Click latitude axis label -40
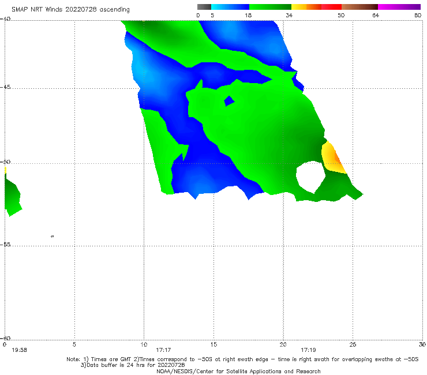Image resolution: width=427 pixels, height=375 pixels. (5, 18)
